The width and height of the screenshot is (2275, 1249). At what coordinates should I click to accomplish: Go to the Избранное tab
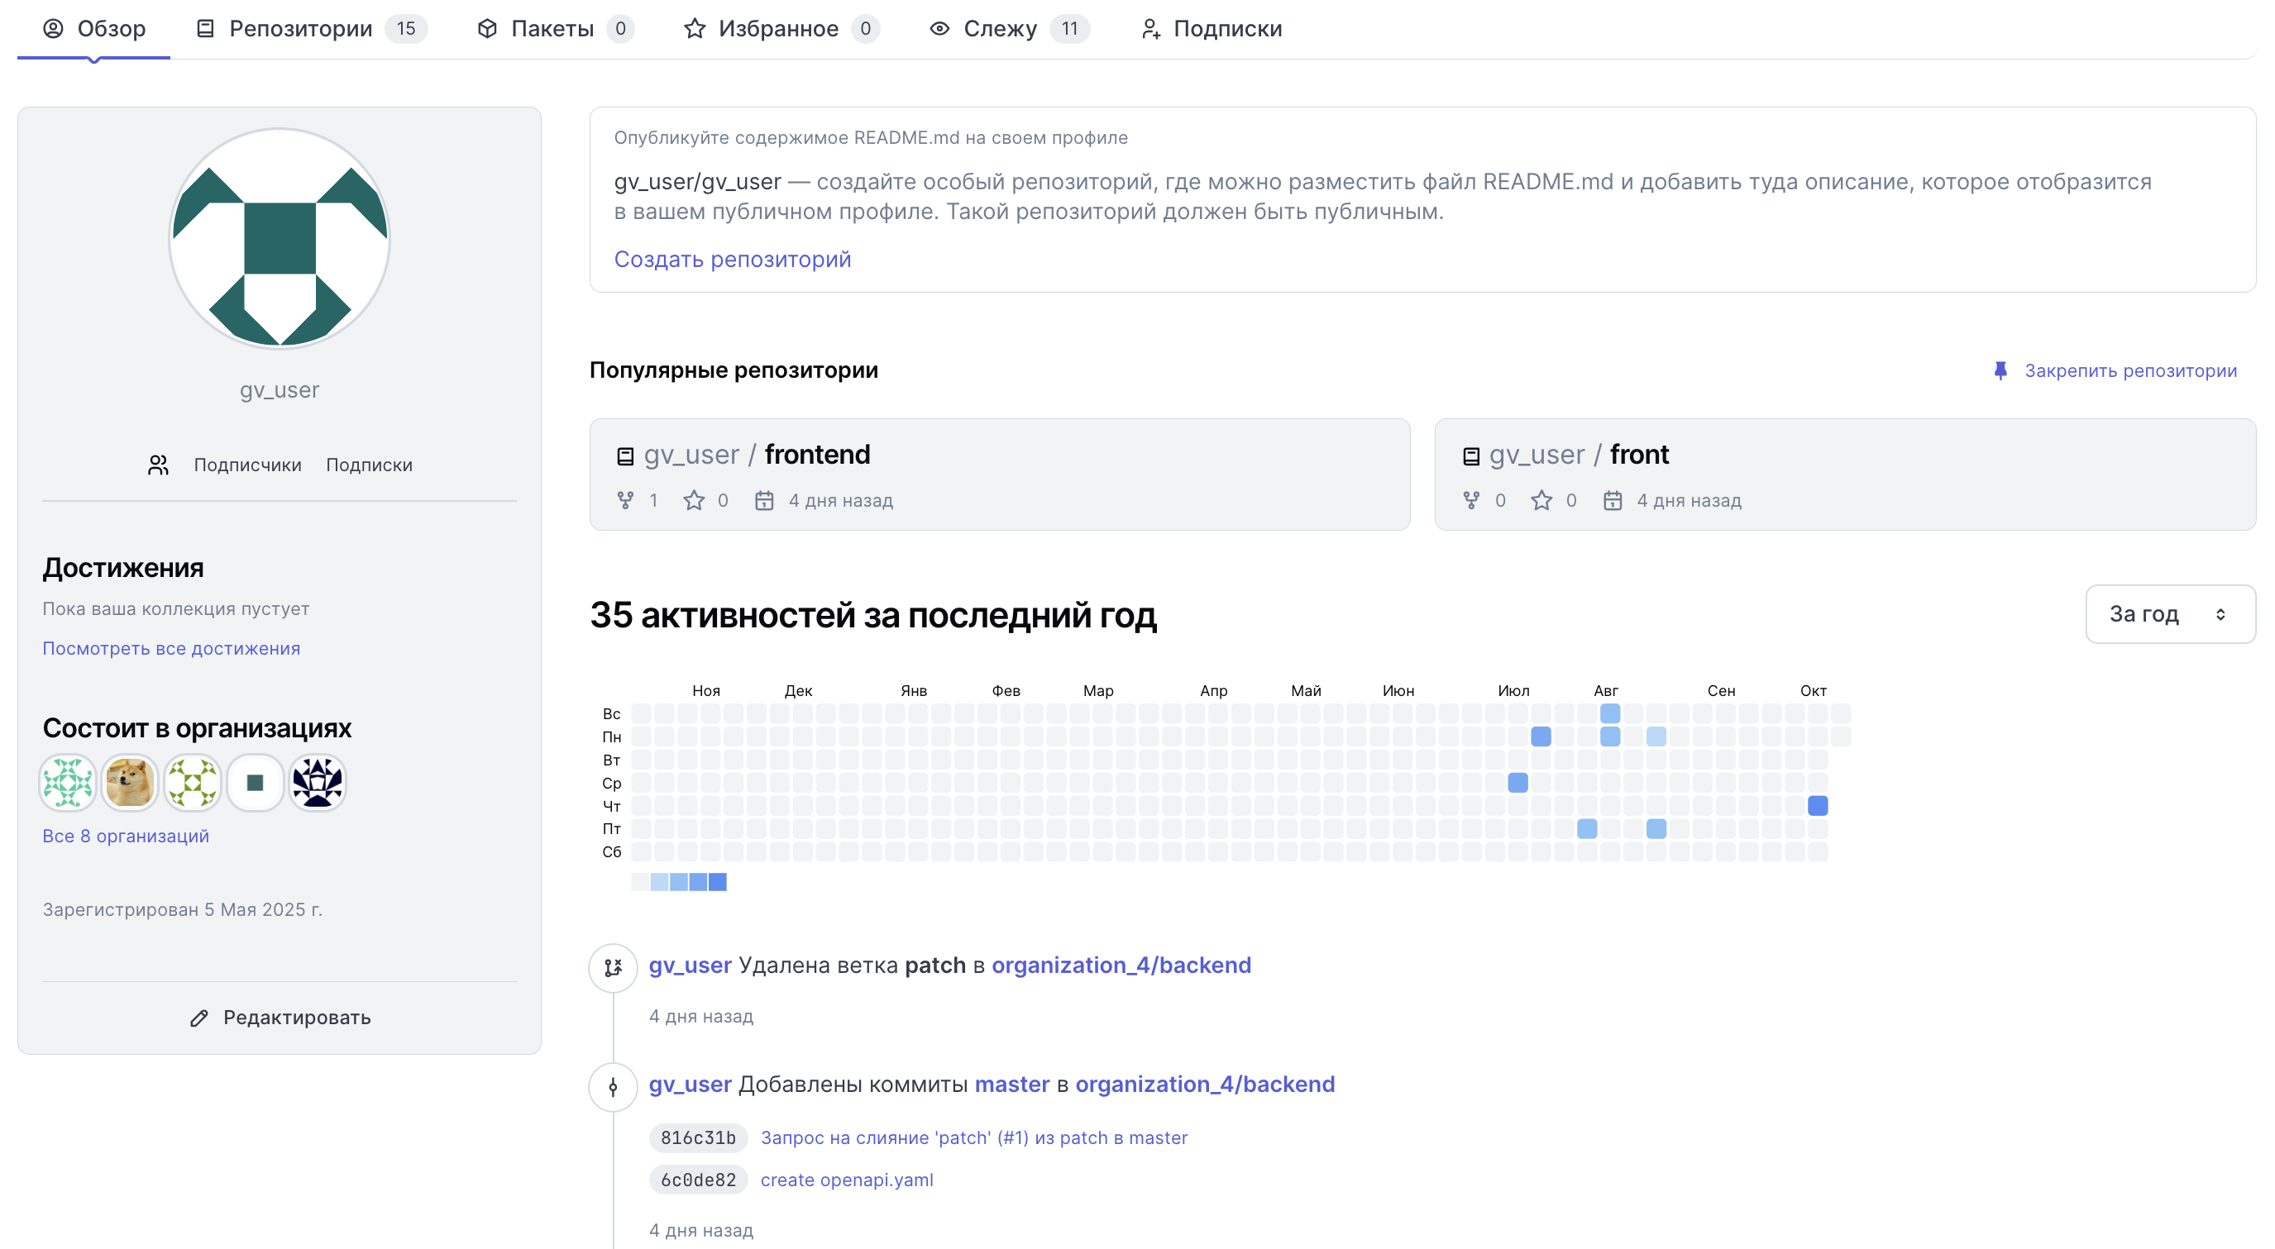(x=777, y=28)
